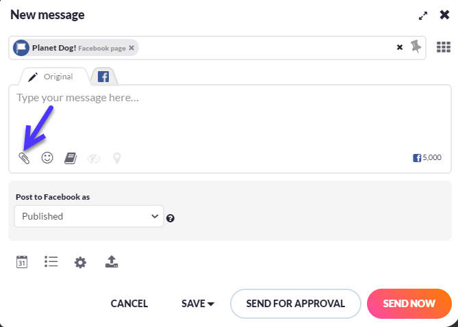Toggle the pushpin to pin selected profiles
The height and width of the screenshot is (327, 458).
pyautogui.click(x=416, y=47)
